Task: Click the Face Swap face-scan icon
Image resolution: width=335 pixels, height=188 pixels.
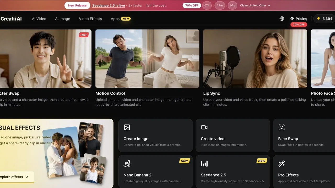Action: [x=281, y=127]
